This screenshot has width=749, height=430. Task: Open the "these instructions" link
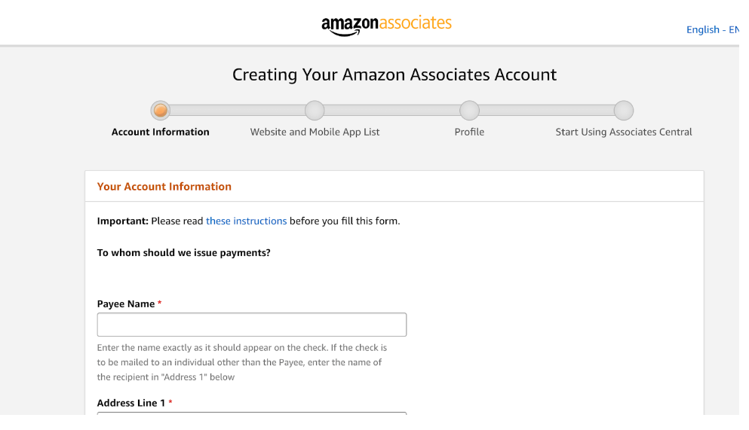[x=246, y=221]
